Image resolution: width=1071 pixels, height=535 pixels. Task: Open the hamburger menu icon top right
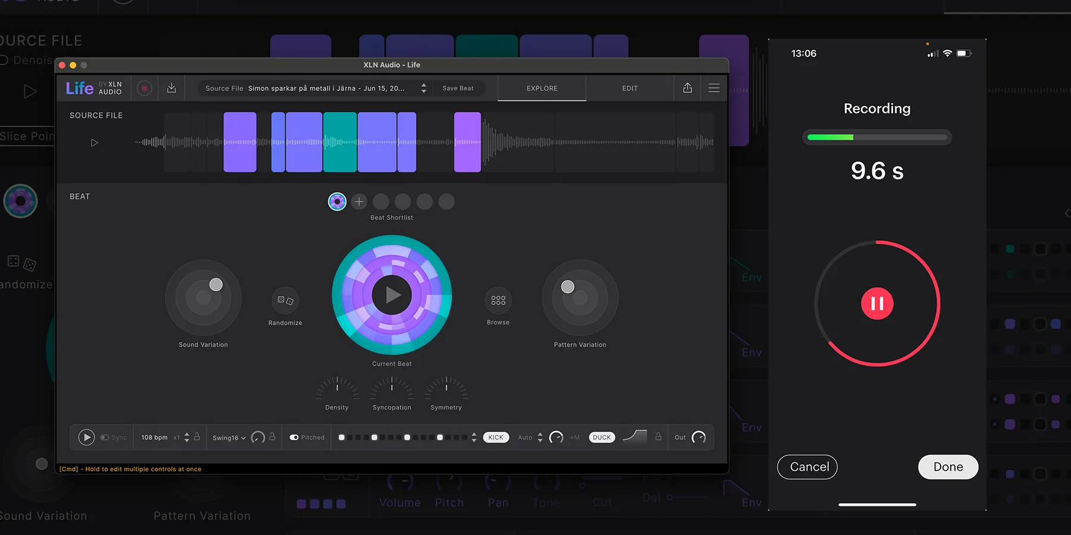713,87
